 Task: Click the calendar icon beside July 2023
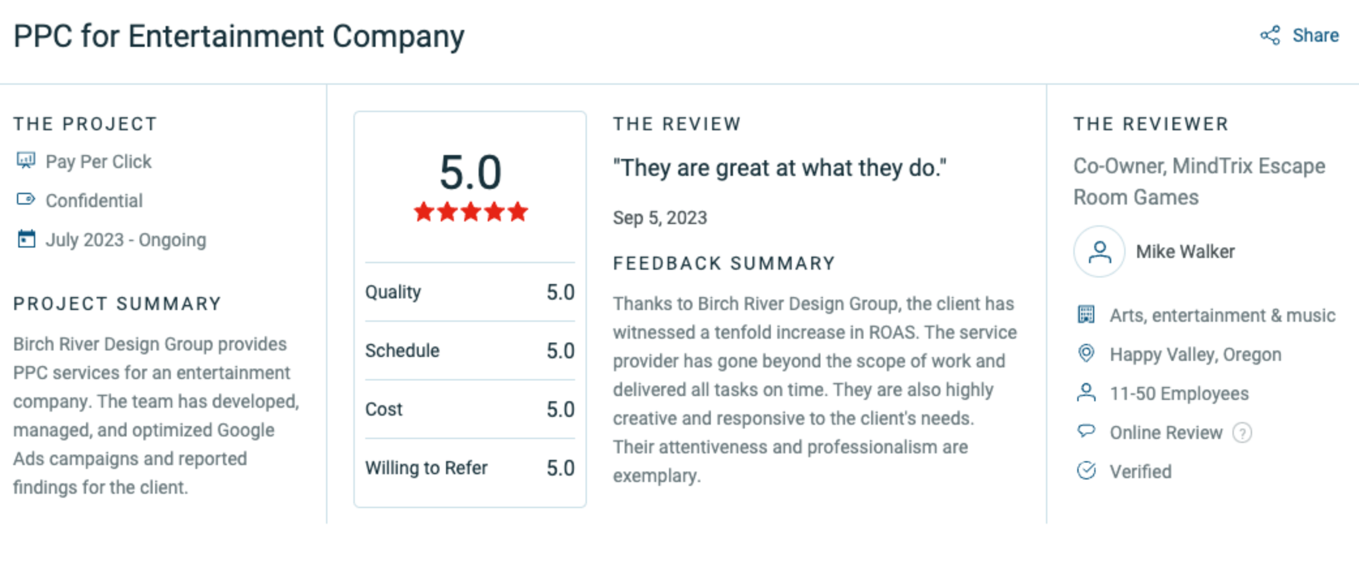(26, 239)
